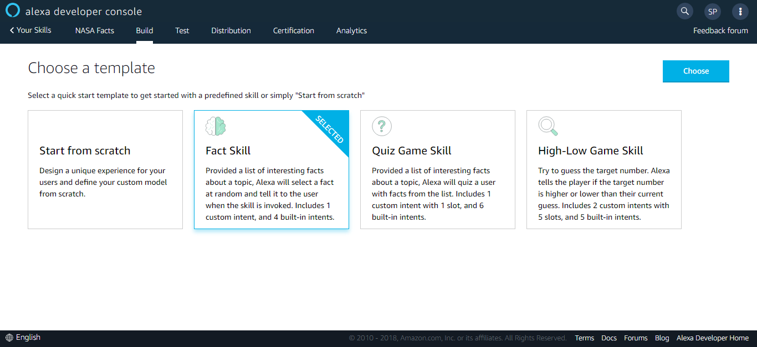This screenshot has height=347, width=757.
Task: Switch to the Test tab
Action: tap(182, 30)
